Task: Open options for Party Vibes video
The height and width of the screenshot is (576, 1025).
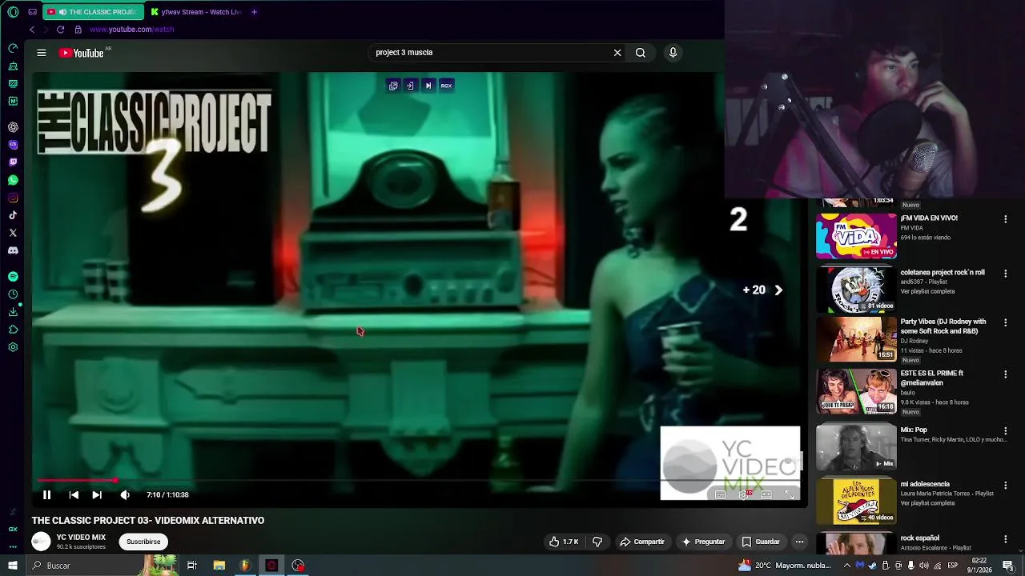Action: (x=1006, y=323)
